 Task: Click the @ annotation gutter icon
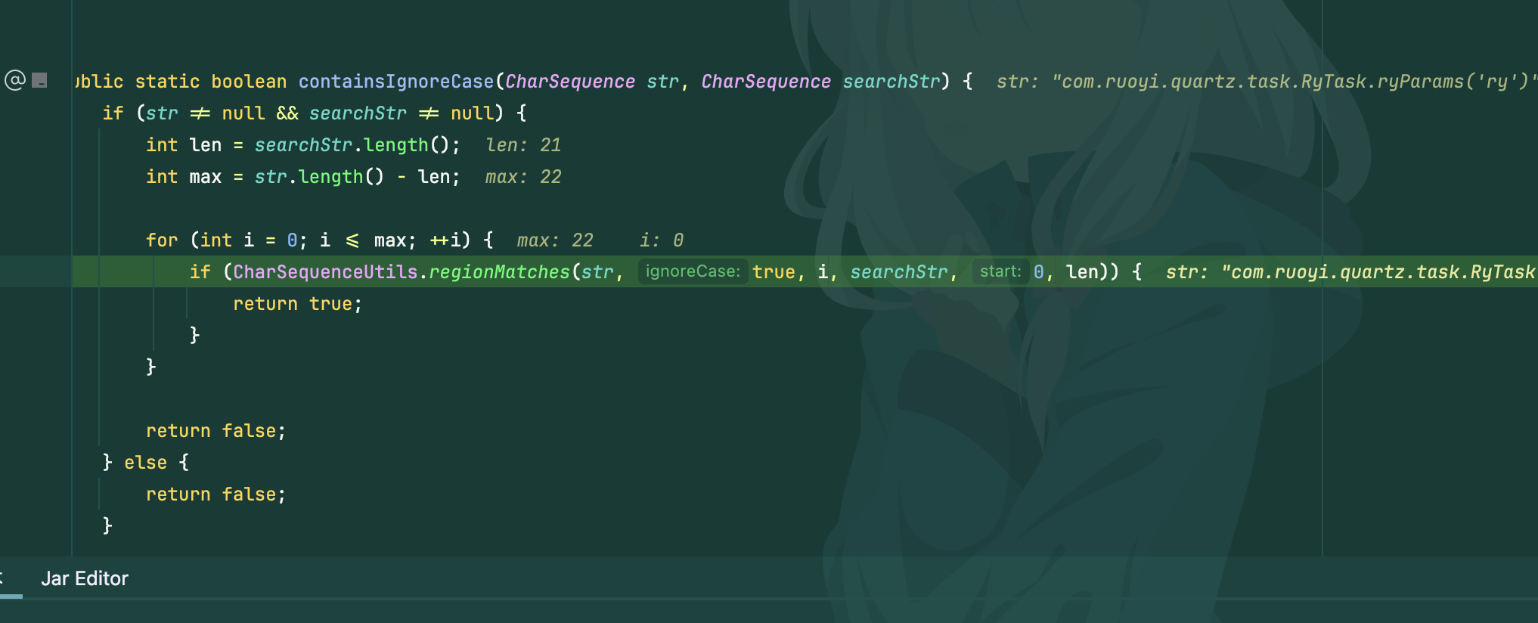point(15,80)
